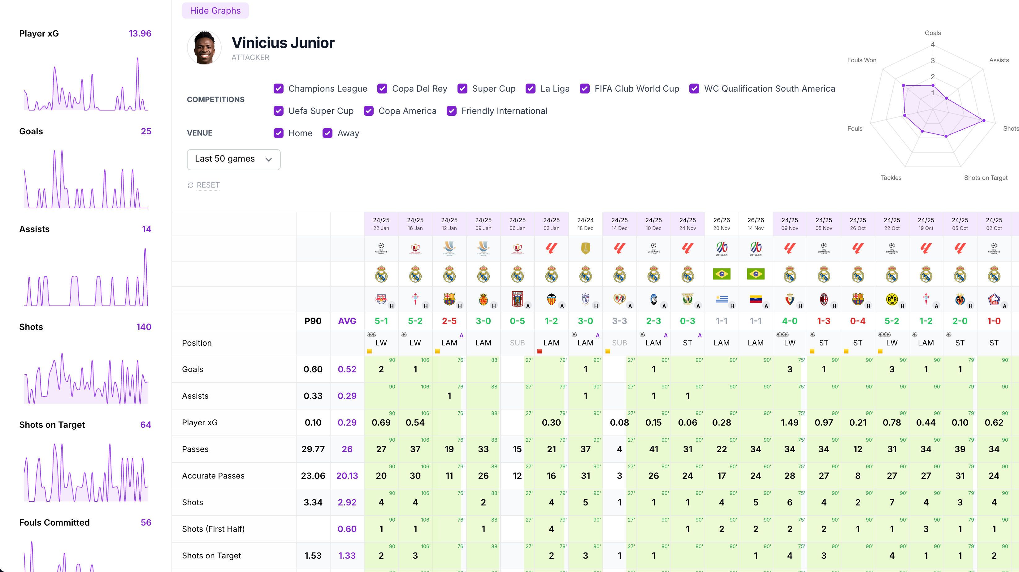The height and width of the screenshot is (572, 1019).
Task: Click the Fouls Committed total 56
Action: pyautogui.click(x=146, y=522)
